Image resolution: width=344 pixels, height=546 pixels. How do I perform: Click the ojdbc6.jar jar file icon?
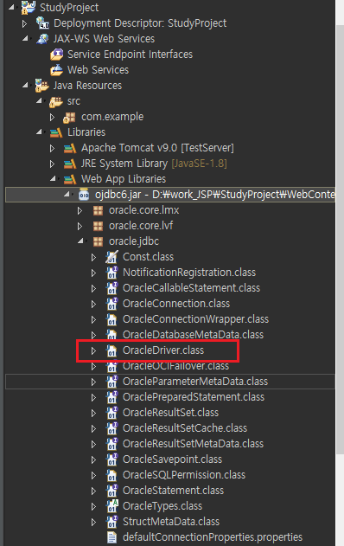pyautogui.click(x=84, y=195)
